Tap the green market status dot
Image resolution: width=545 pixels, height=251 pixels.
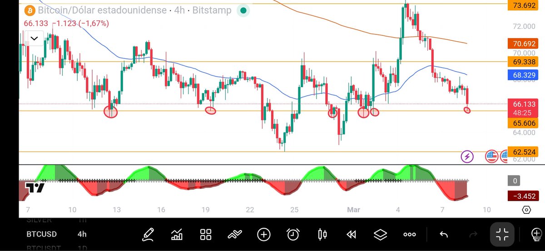point(244,10)
